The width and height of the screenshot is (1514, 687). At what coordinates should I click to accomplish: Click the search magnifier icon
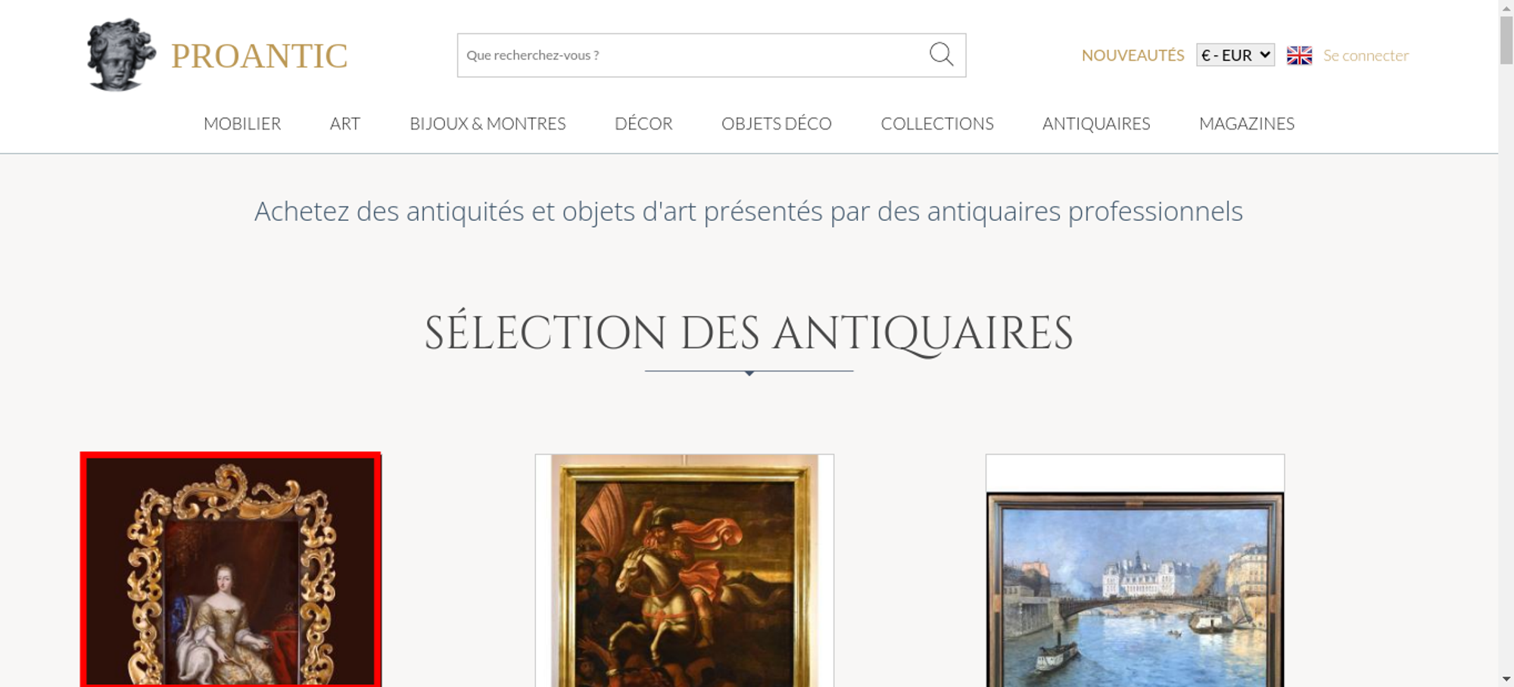941,54
